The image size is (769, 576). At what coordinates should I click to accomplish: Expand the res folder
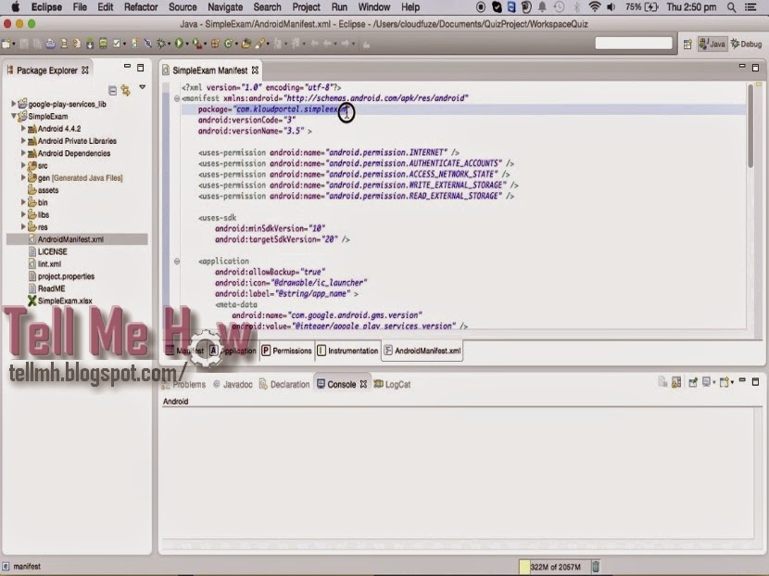[x=23, y=226]
